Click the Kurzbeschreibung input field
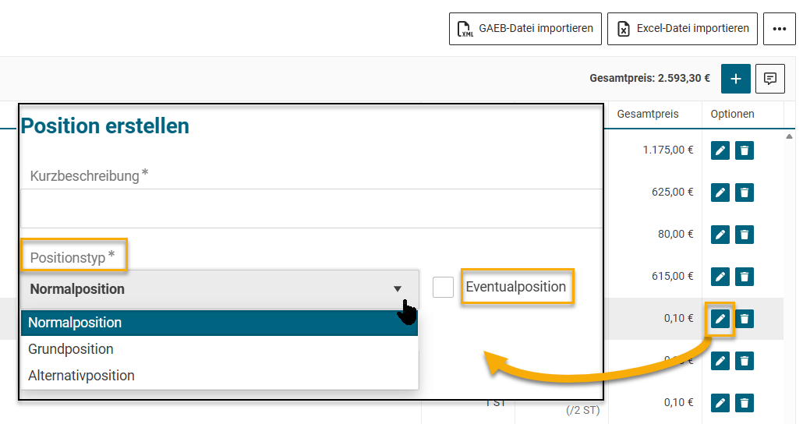 coord(312,208)
